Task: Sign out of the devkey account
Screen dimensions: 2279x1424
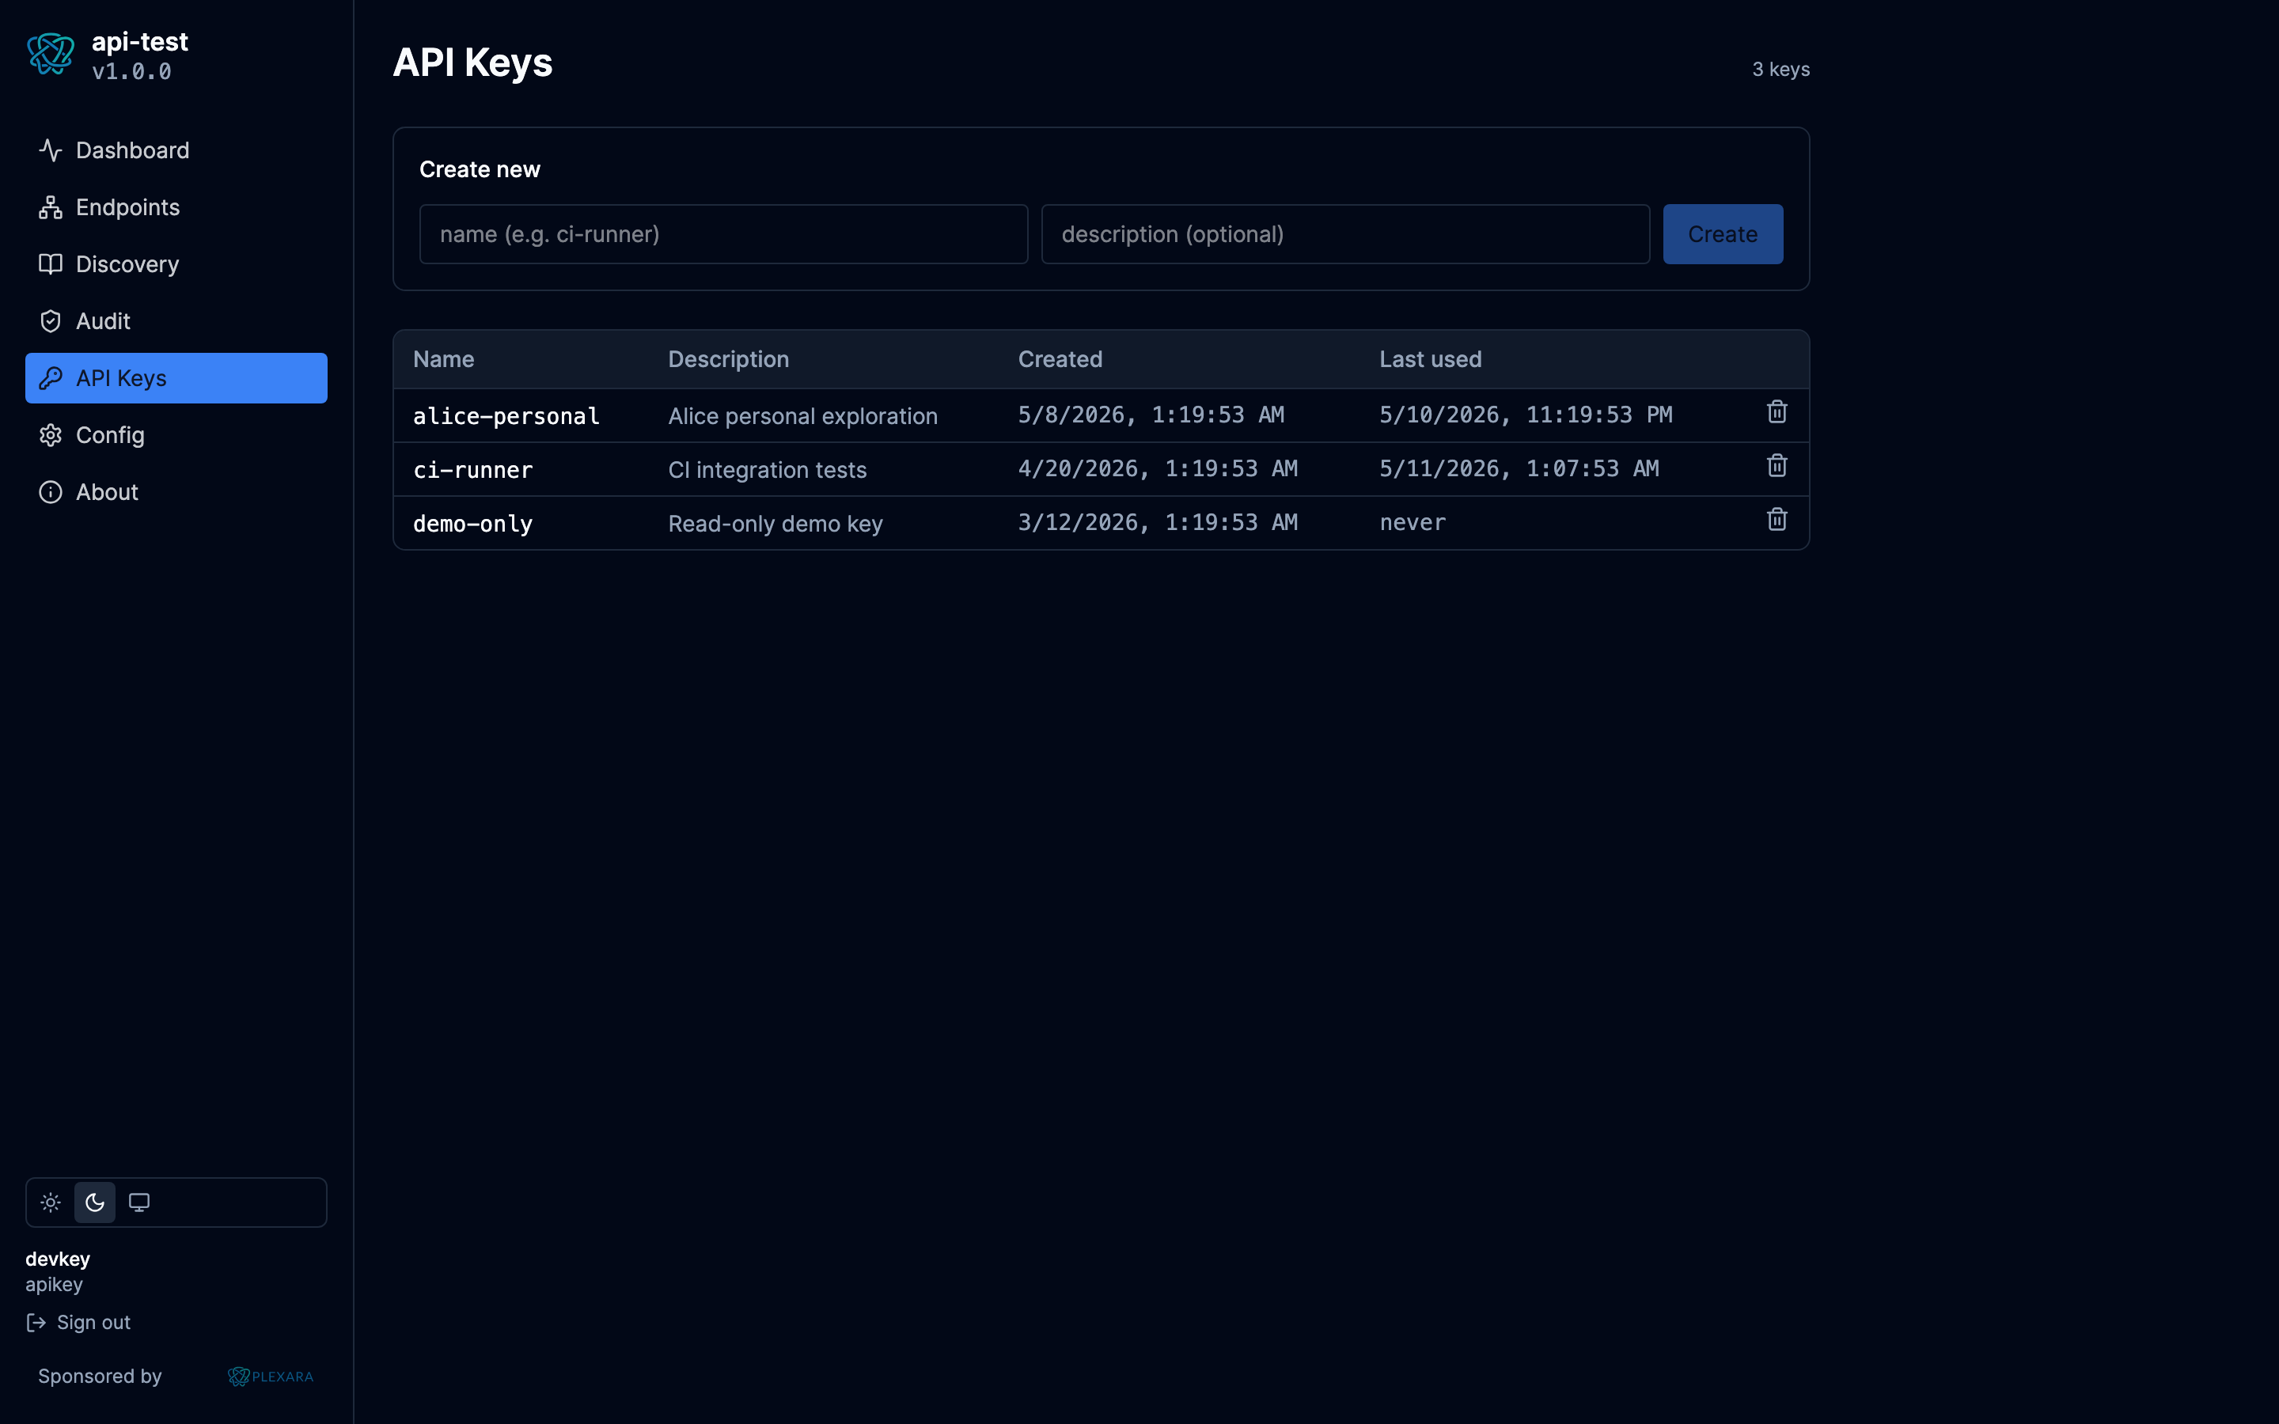Action: [79, 1324]
